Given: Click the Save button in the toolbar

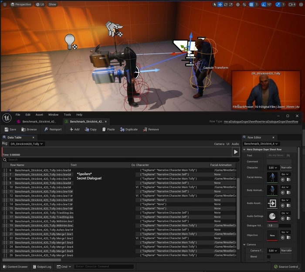Looking at the screenshot, I should coord(10,129).
